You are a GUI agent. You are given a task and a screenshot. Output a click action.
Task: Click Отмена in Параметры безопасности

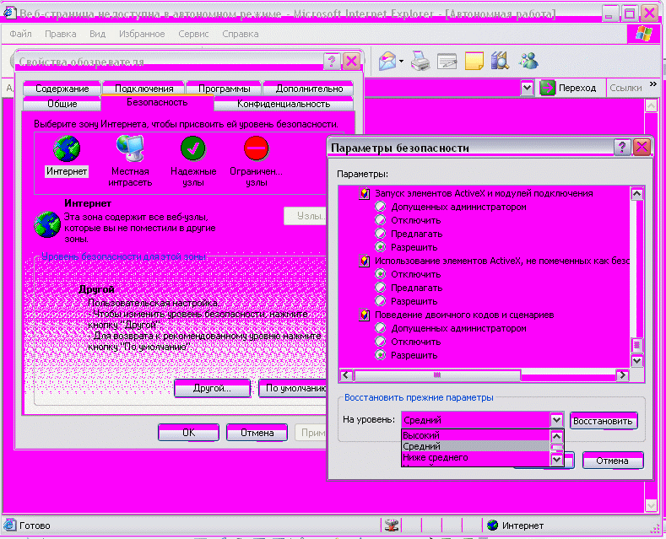point(613,461)
